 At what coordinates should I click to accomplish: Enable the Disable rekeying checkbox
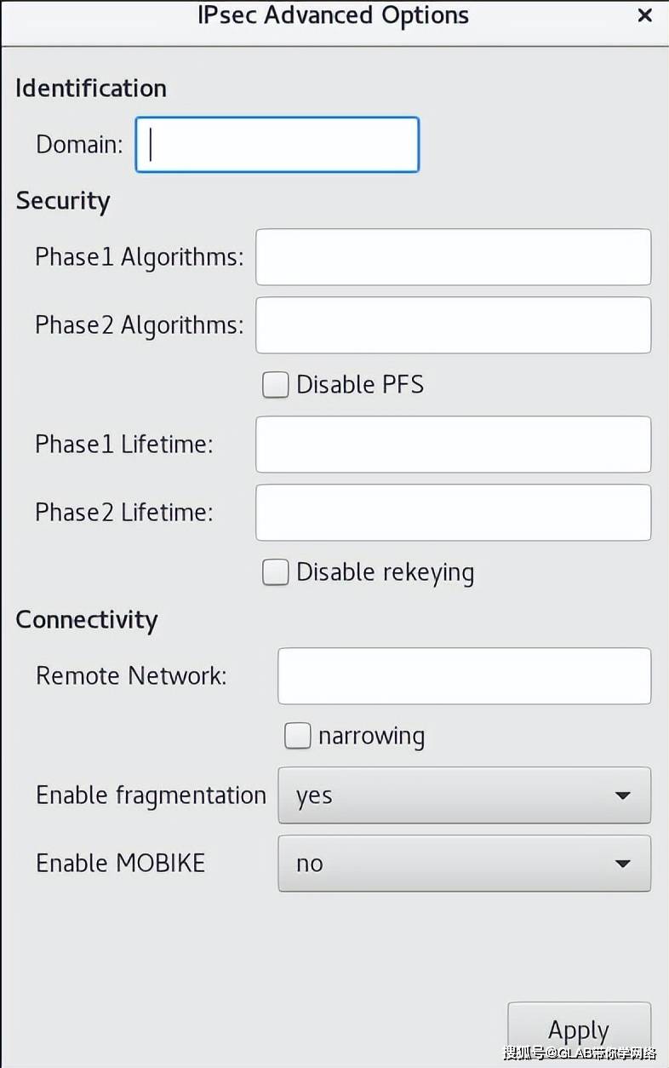coord(276,572)
